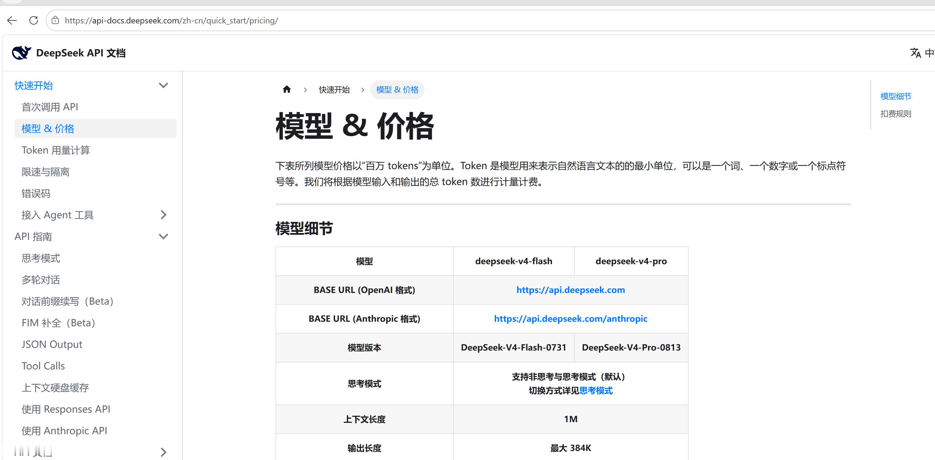Jump to 模型细节 in the page outline
This screenshot has width=935, height=460.
(x=896, y=96)
